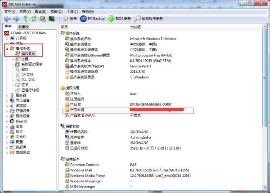270x193 pixels.
Task: Switch to the 收藏夹 tab
Action: click(x=24, y=27)
